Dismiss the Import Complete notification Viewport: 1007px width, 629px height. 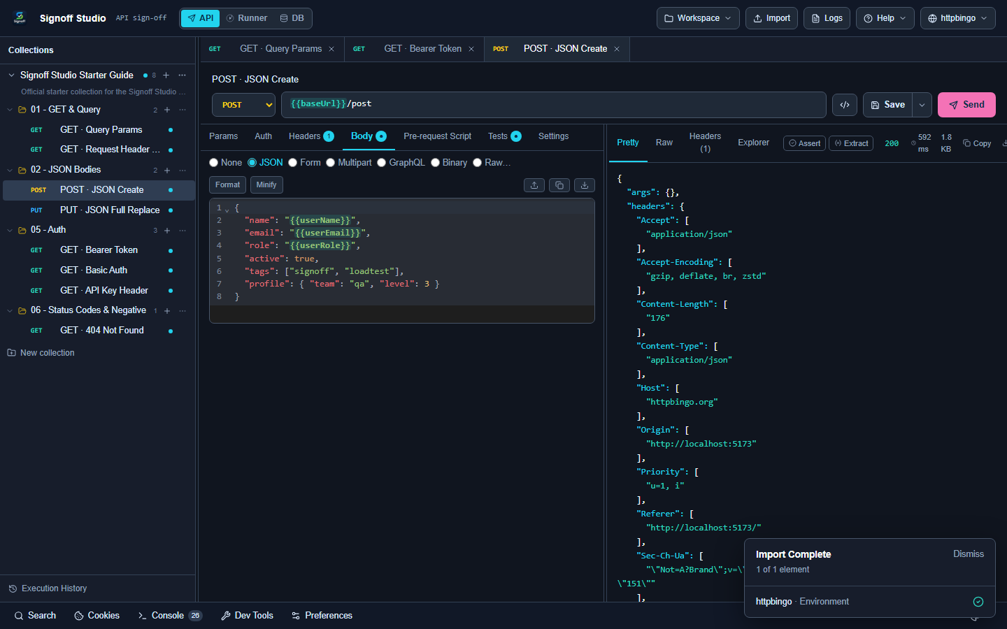click(969, 554)
